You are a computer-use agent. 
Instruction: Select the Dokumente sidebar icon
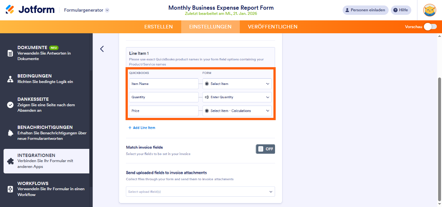point(9,53)
